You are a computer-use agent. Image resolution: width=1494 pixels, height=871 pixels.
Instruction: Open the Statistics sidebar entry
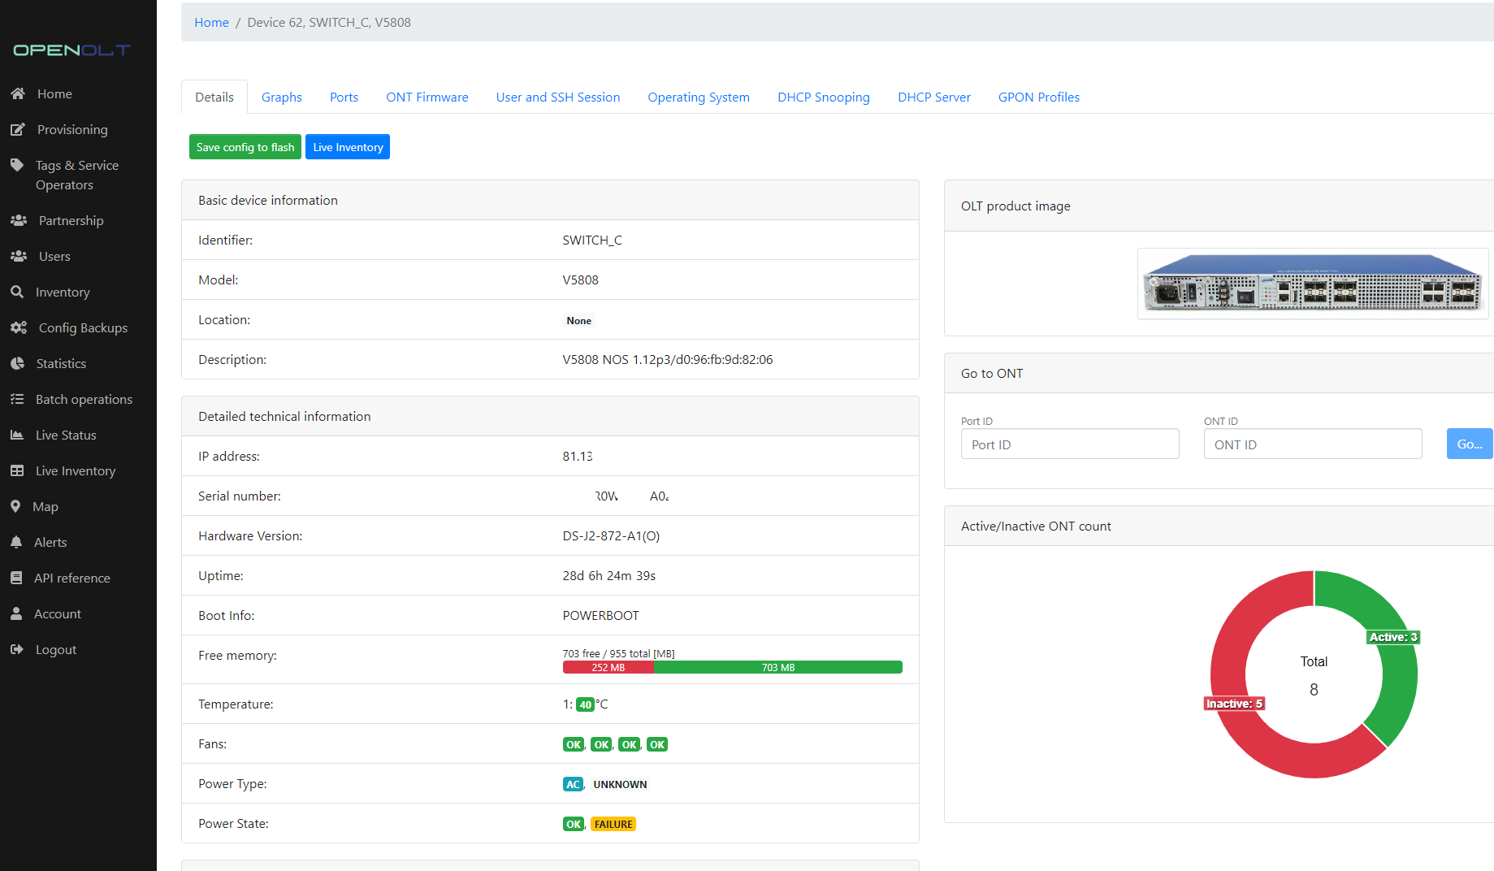point(61,363)
